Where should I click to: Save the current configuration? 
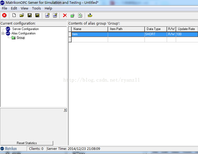click(30, 15)
